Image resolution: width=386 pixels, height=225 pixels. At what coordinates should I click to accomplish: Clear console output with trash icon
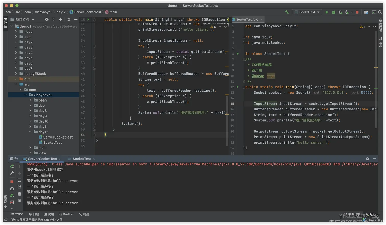19,201
